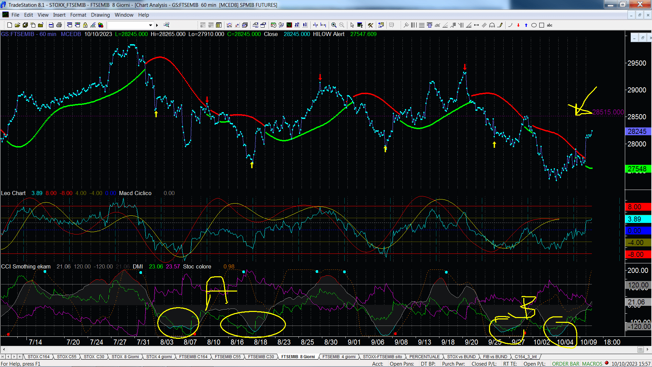Click the Zoom Out magnifier icon
Screen dimensions: 652x367
point(342,25)
